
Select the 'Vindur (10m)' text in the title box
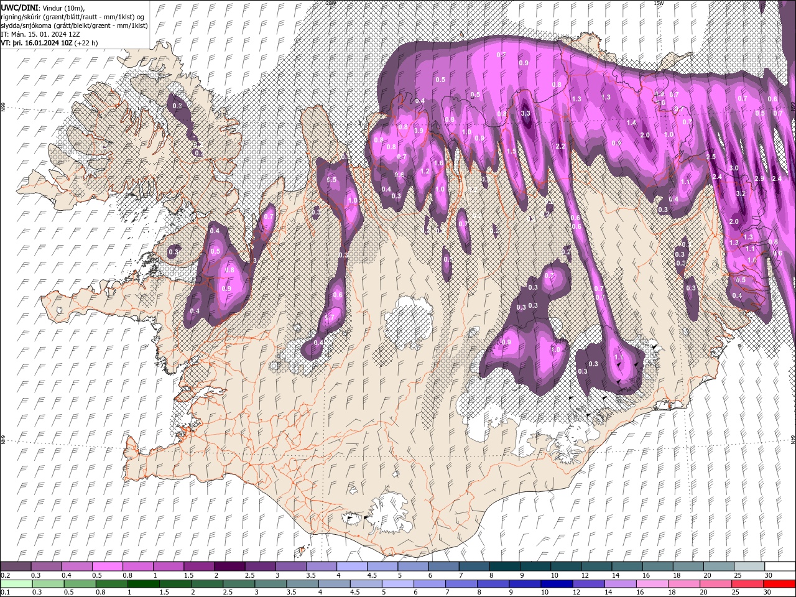point(64,7)
